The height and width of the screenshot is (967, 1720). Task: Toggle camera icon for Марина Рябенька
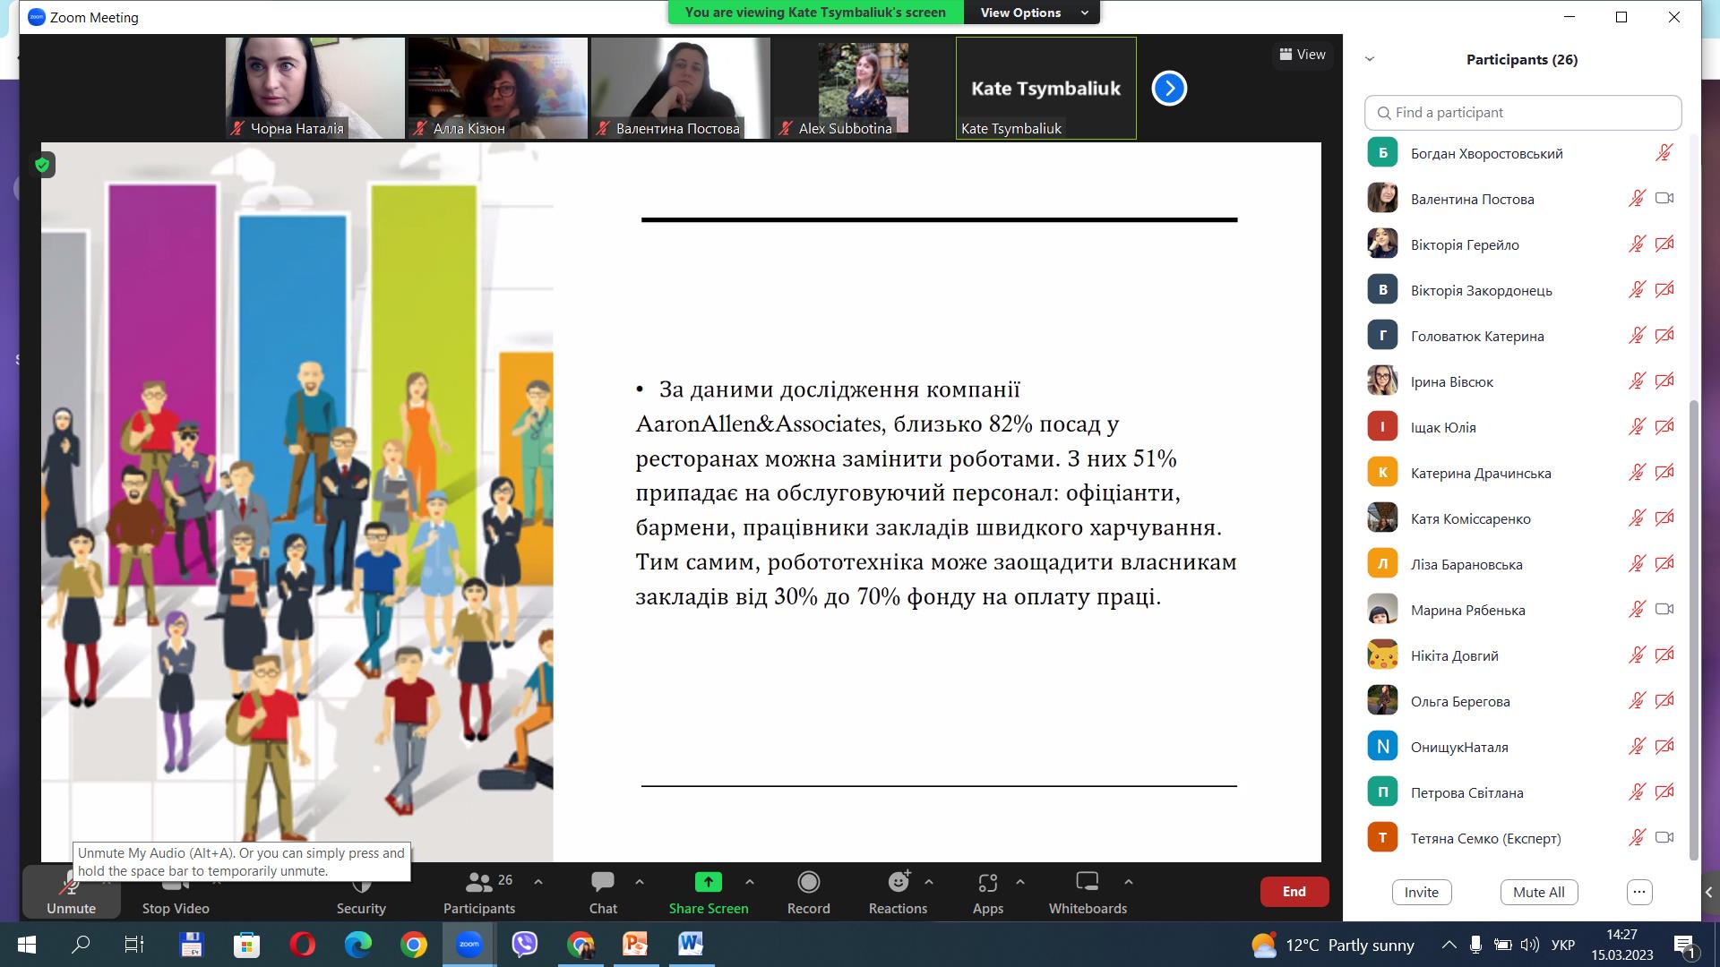[x=1664, y=610]
